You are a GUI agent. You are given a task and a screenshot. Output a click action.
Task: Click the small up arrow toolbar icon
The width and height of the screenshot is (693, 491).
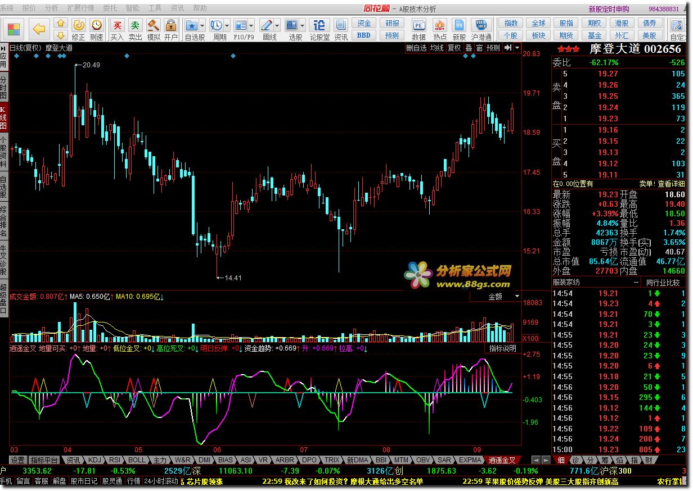[61, 23]
